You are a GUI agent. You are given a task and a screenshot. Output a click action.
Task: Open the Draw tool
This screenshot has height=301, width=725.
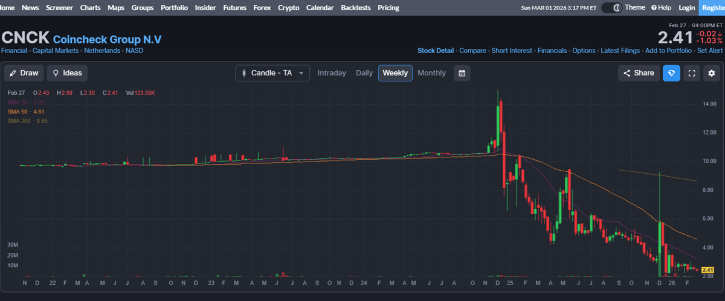pos(24,73)
